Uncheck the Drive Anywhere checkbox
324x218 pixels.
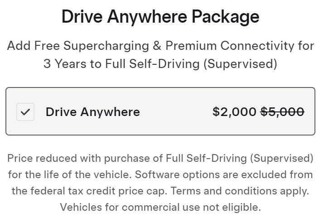tap(25, 112)
